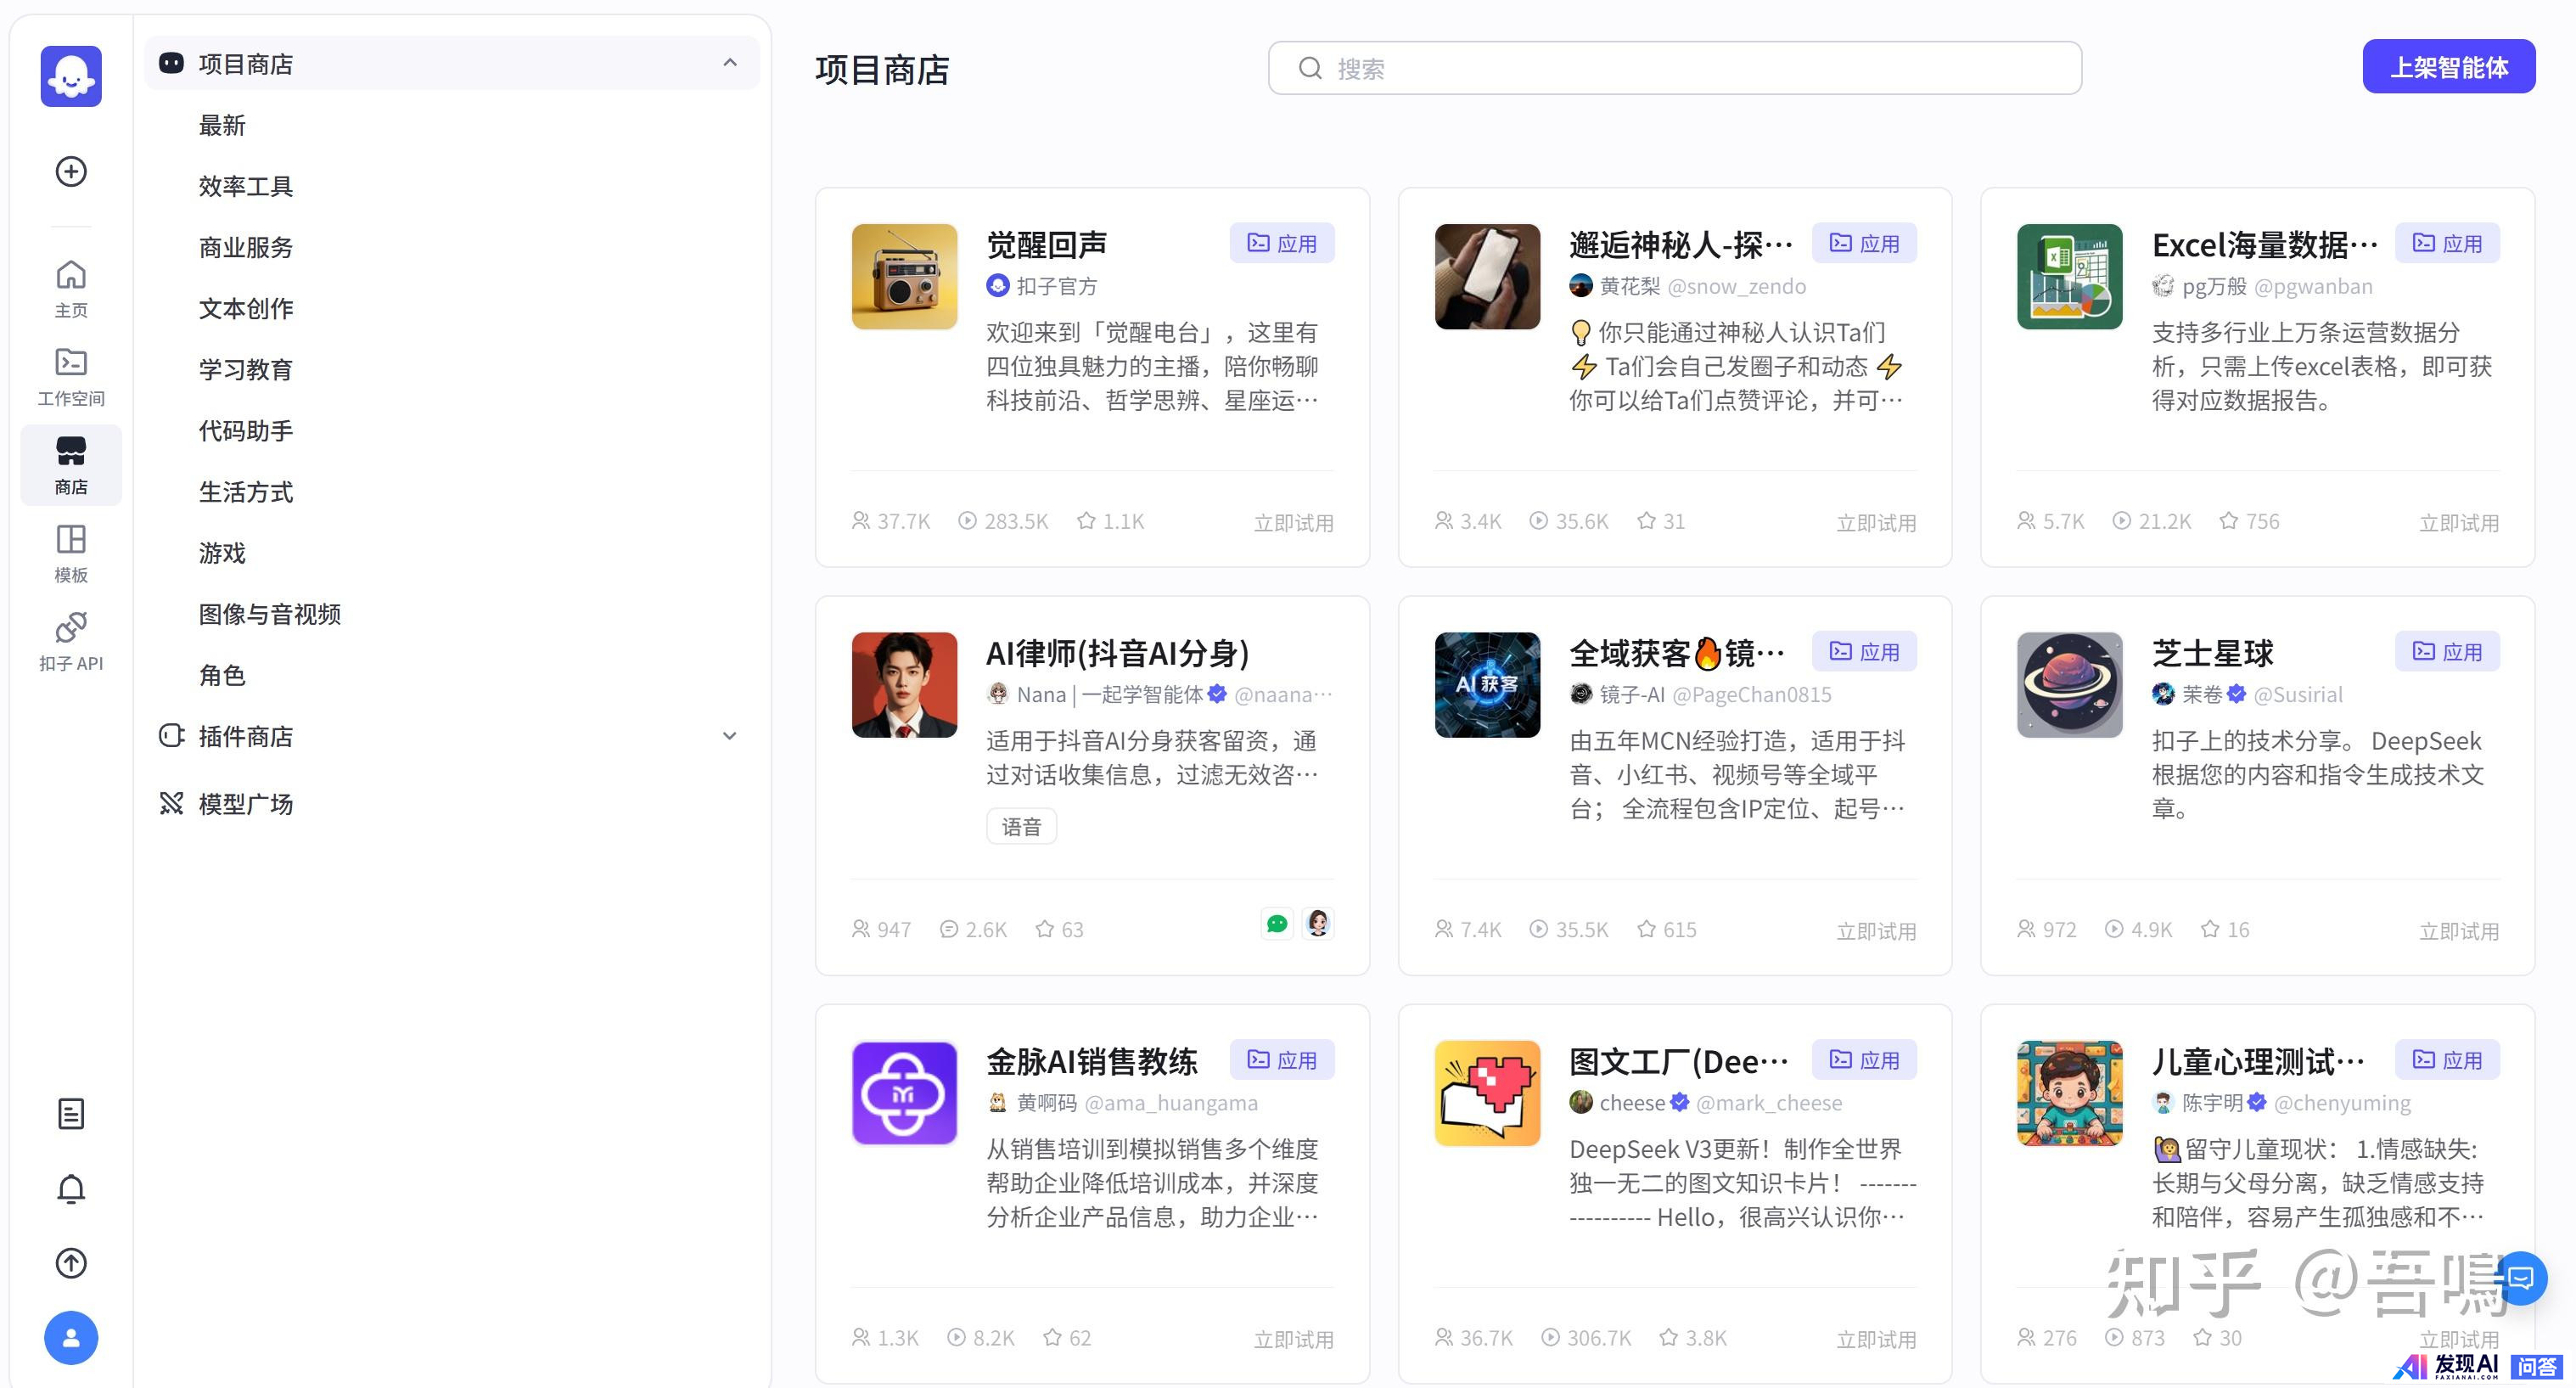Screen dimensions: 2576x1388
Task: Click the 搜索 search input field
Action: 1690,68
